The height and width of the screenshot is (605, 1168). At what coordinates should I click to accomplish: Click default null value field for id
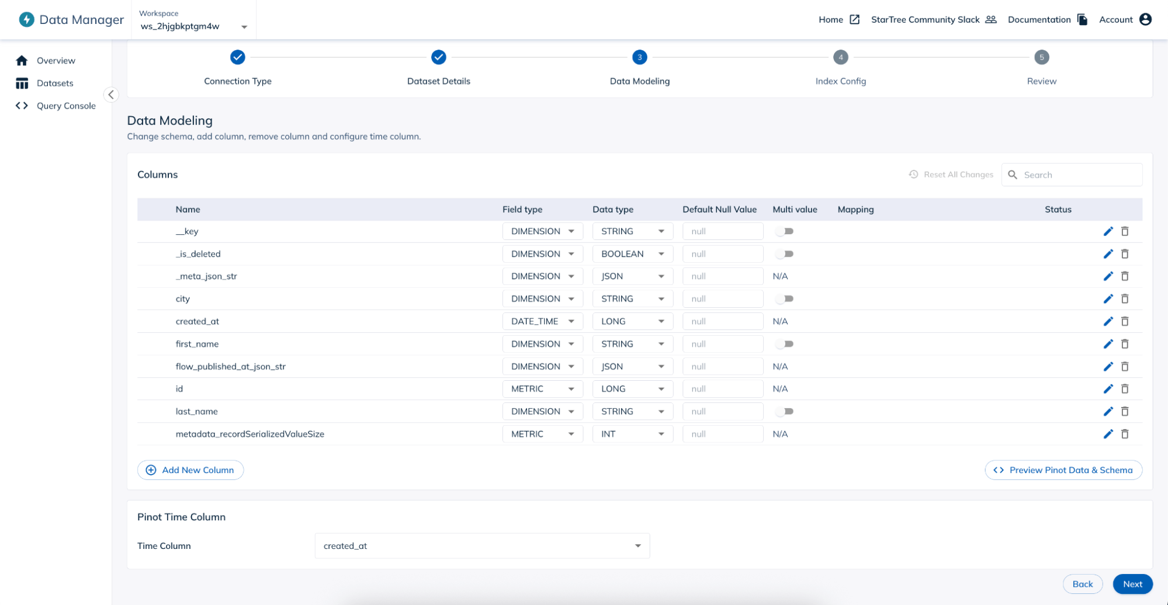pos(723,389)
